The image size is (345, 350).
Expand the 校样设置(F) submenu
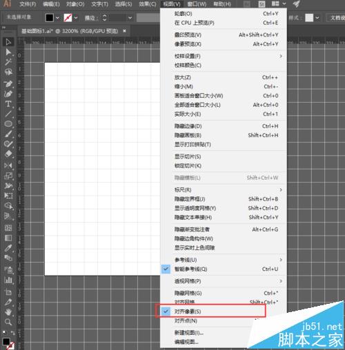click(224, 56)
